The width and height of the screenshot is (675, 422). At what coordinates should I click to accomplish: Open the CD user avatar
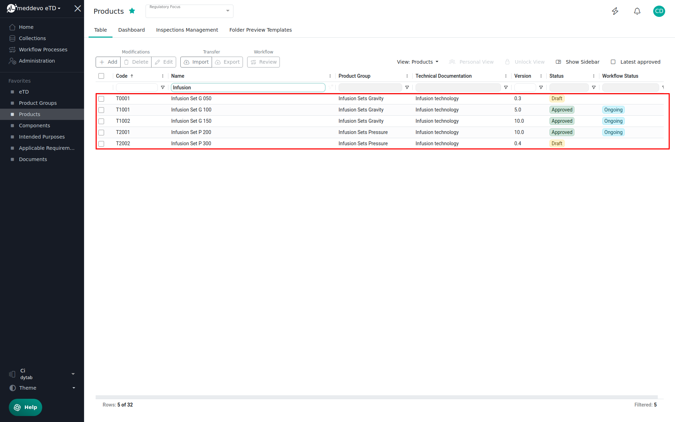click(659, 11)
